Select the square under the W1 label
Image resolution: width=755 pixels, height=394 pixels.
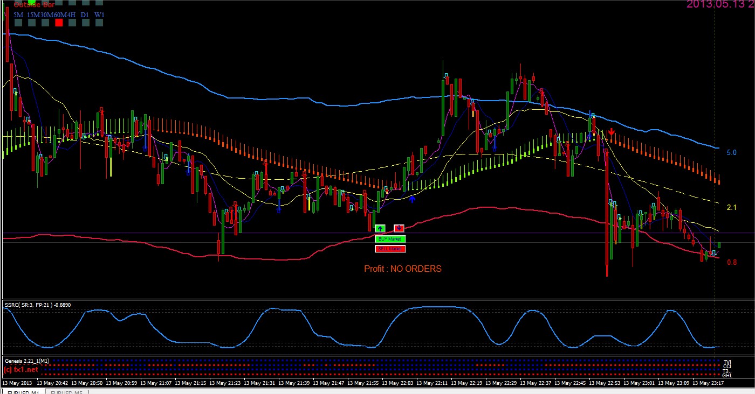tap(99, 23)
